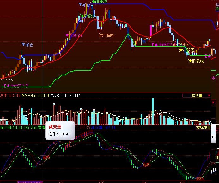The height and width of the screenshot is (183, 219).
Task: Click the MAVOL5: 69974 value
Action: tap(35, 96)
